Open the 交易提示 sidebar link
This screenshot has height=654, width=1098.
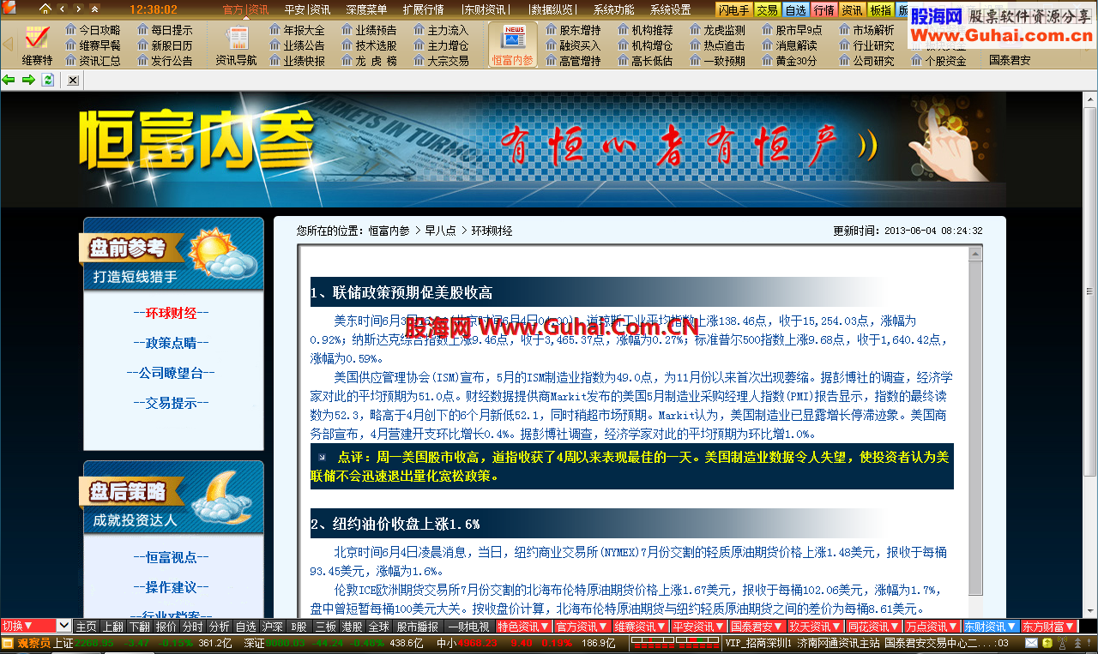[171, 403]
